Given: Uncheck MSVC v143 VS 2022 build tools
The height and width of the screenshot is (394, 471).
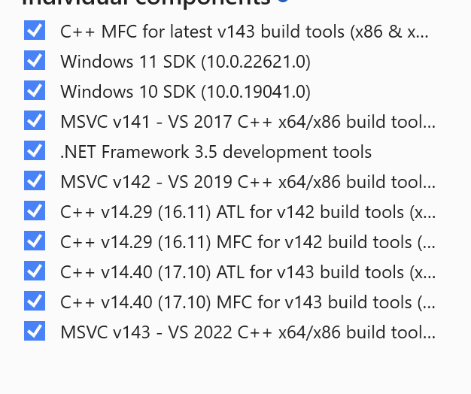Looking at the screenshot, I should (35, 332).
